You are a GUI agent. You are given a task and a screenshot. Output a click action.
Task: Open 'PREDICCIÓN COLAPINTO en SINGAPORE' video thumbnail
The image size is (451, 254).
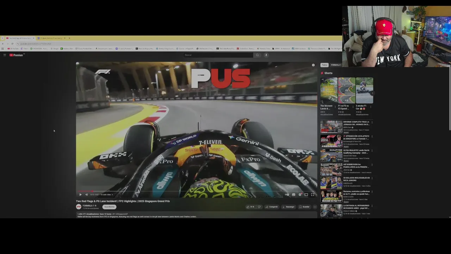coord(331,141)
